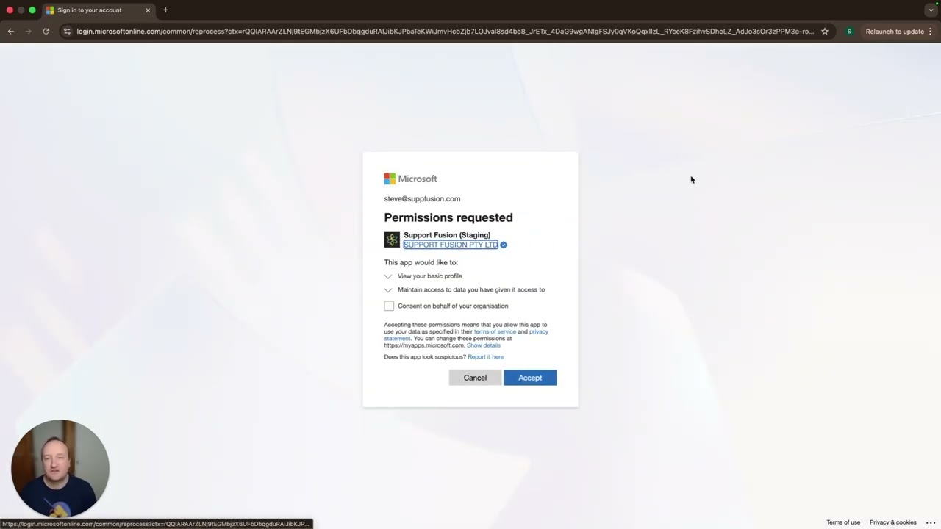The width and height of the screenshot is (941, 529).
Task: Open the Privacy & cookies footer link
Action: [893, 522]
